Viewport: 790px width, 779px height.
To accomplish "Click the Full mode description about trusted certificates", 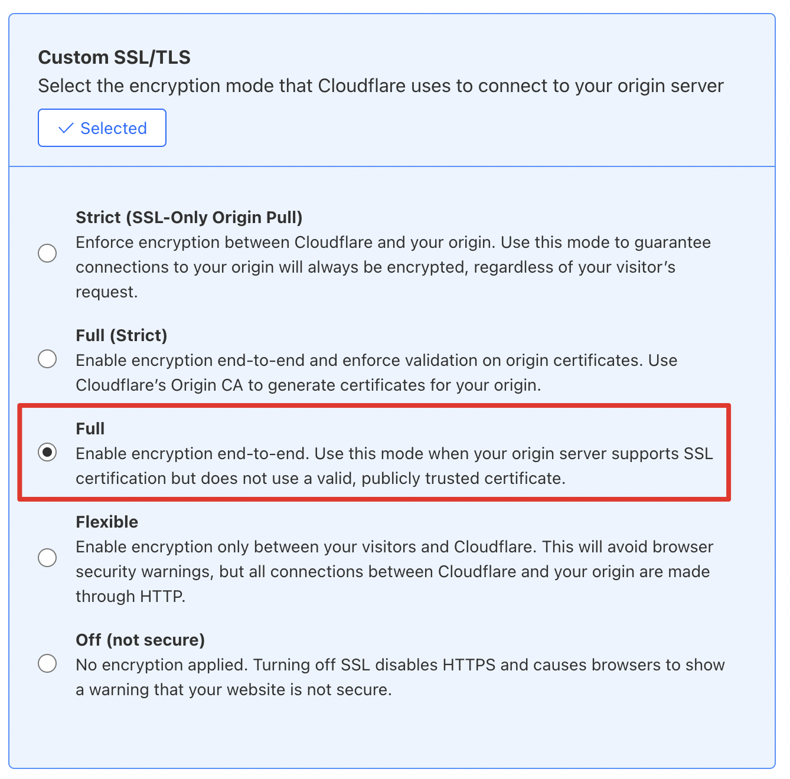I will click(394, 466).
